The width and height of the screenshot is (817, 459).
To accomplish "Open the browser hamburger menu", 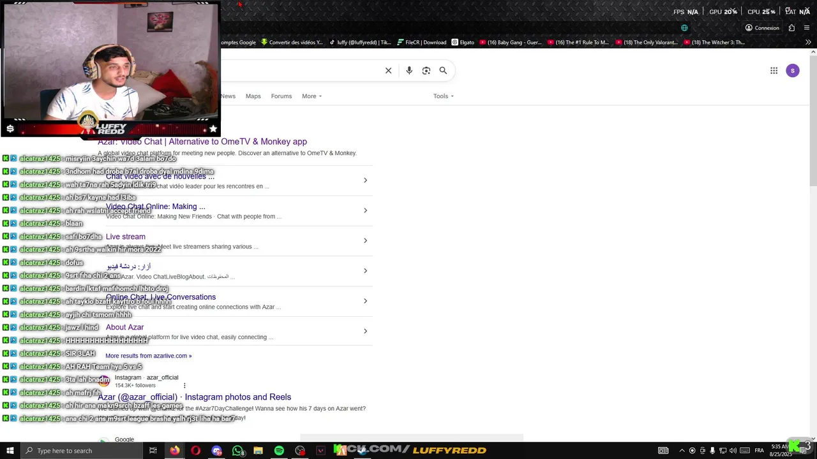I will click(807, 28).
